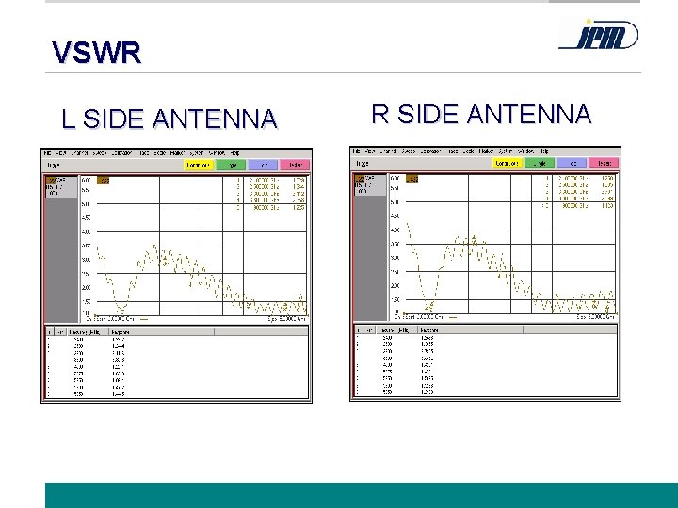Open System menu in R side antenna window
The width and height of the screenshot is (678, 508).
click(506, 151)
